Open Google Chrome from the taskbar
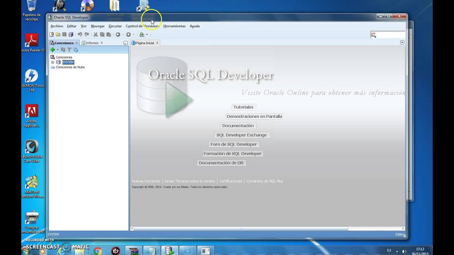 98,251
